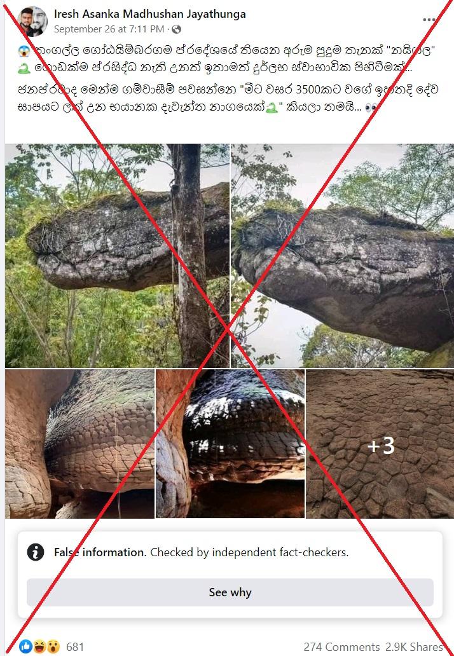
Task: Open the top-left rock with tree photo
Action: click(x=117, y=256)
